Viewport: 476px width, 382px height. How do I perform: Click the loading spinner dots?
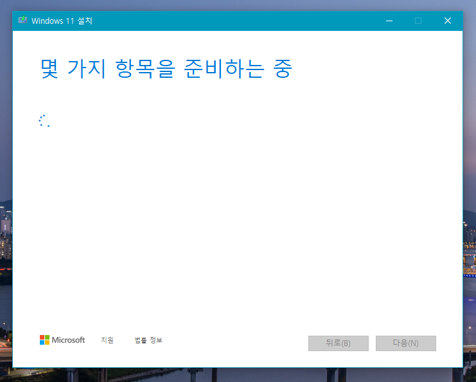tap(44, 121)
